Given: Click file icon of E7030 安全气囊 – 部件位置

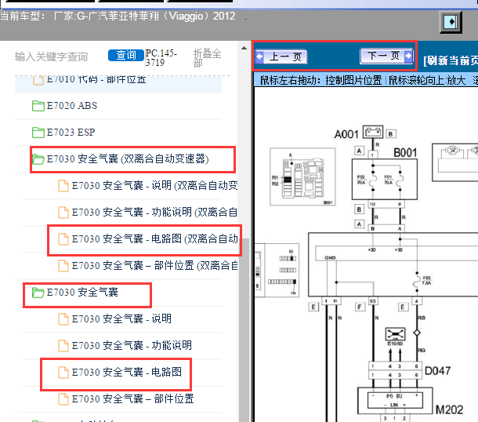Looking at the screenshot, I should tap(63, 398).
